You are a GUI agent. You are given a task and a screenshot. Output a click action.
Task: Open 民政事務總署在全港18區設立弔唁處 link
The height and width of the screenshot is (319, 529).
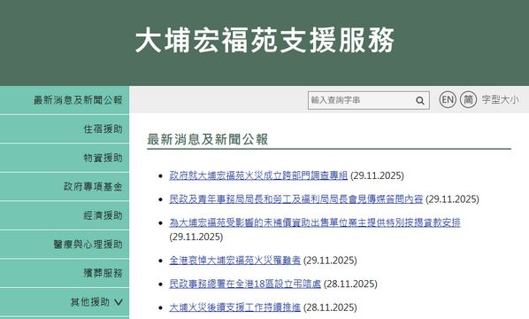tap(245, 284)
